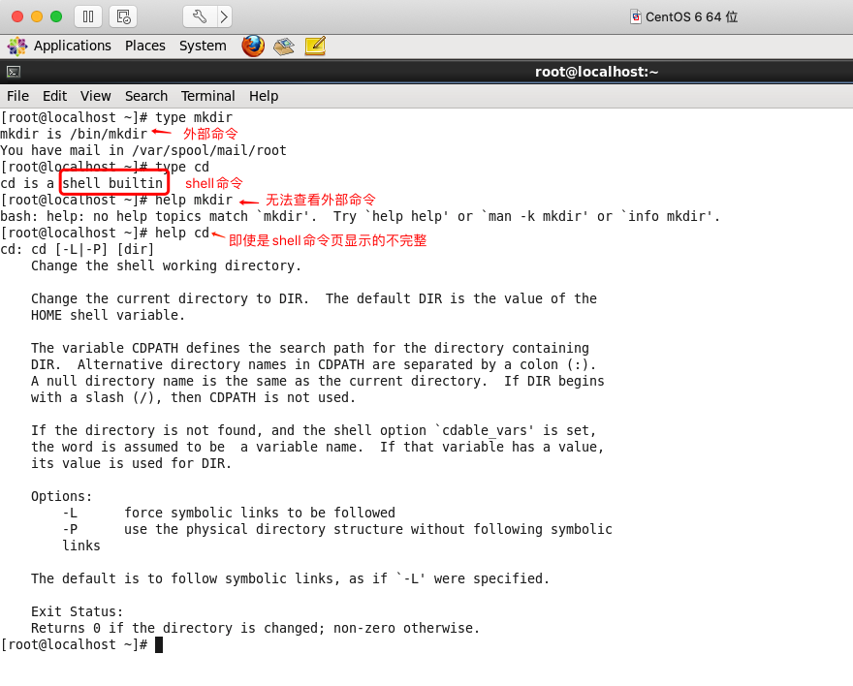This screenshot has width=853, height=686.
Task: Click the 'Options:' heading in the help text
Action: tap(61, 496)
